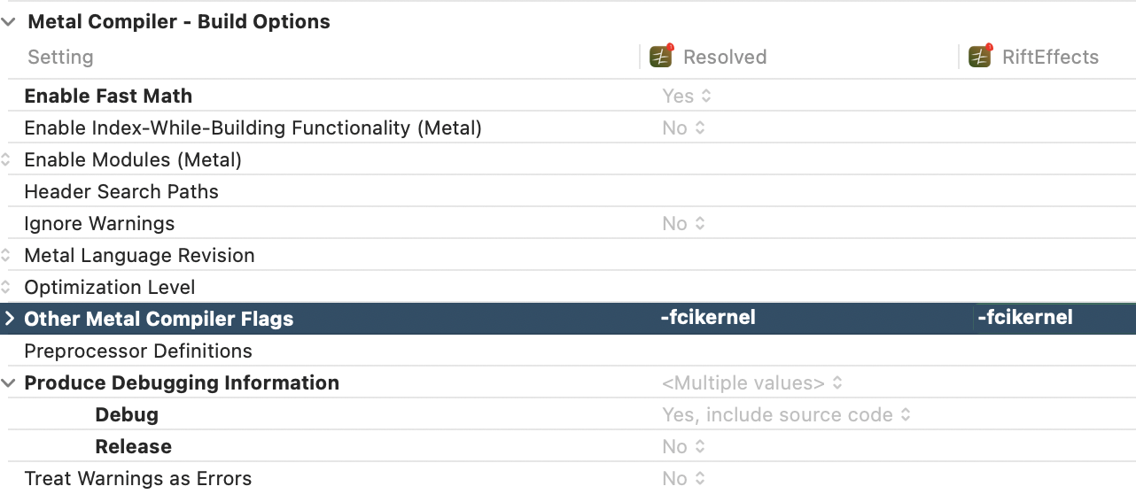Open Produce Debugging Information Multiple values popup
The height and width of the screenshot is (494, 1136).
[751, 383]
